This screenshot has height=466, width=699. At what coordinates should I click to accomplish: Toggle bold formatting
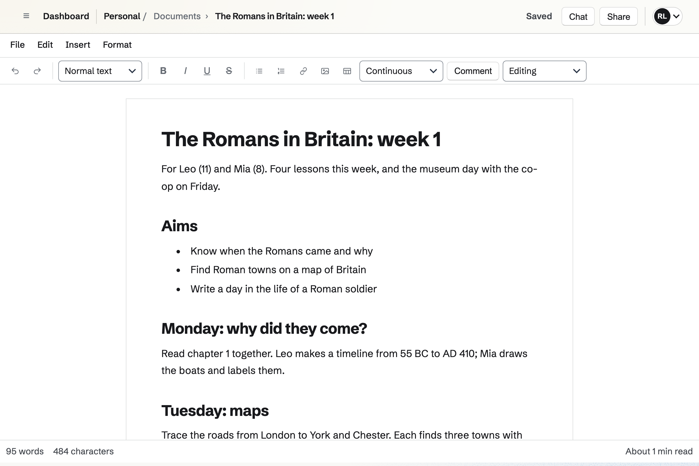click(163, 71)
